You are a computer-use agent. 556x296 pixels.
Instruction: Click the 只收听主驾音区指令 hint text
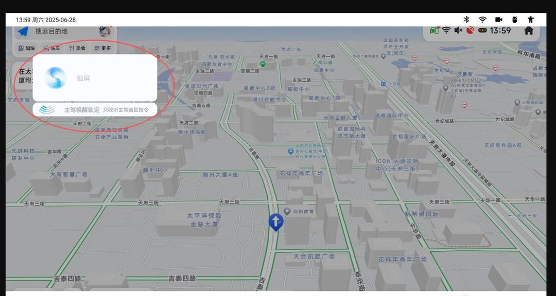pos(126,110)
